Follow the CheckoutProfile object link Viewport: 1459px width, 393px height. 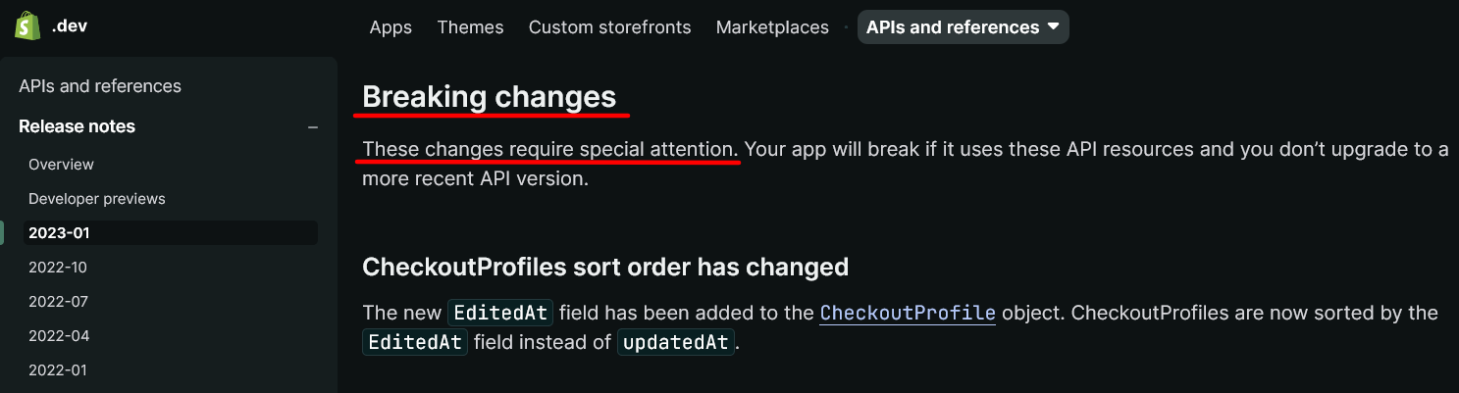coord(908,314)
